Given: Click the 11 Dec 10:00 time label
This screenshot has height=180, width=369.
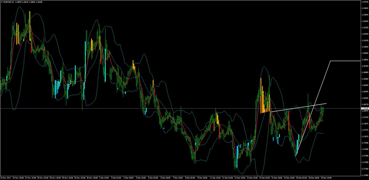Looking at the screenshot, I should [x=215, y=178].
